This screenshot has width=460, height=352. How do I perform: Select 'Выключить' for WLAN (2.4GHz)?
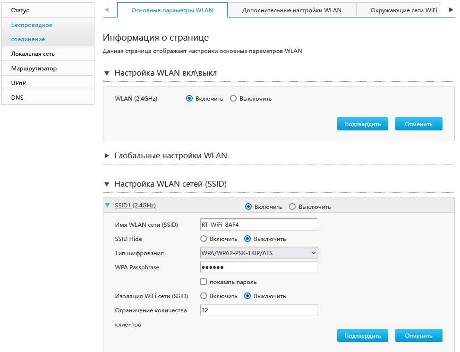tap(233, 99)
